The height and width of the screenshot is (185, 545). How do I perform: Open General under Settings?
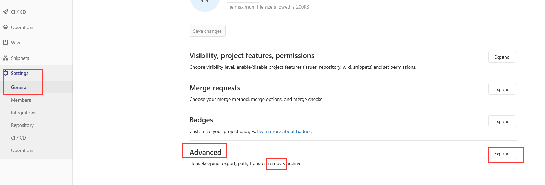pyautogui.click(x=19, y=87)
